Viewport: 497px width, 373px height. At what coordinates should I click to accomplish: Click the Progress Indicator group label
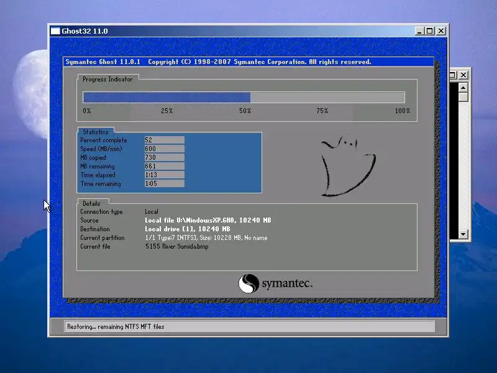107,80
